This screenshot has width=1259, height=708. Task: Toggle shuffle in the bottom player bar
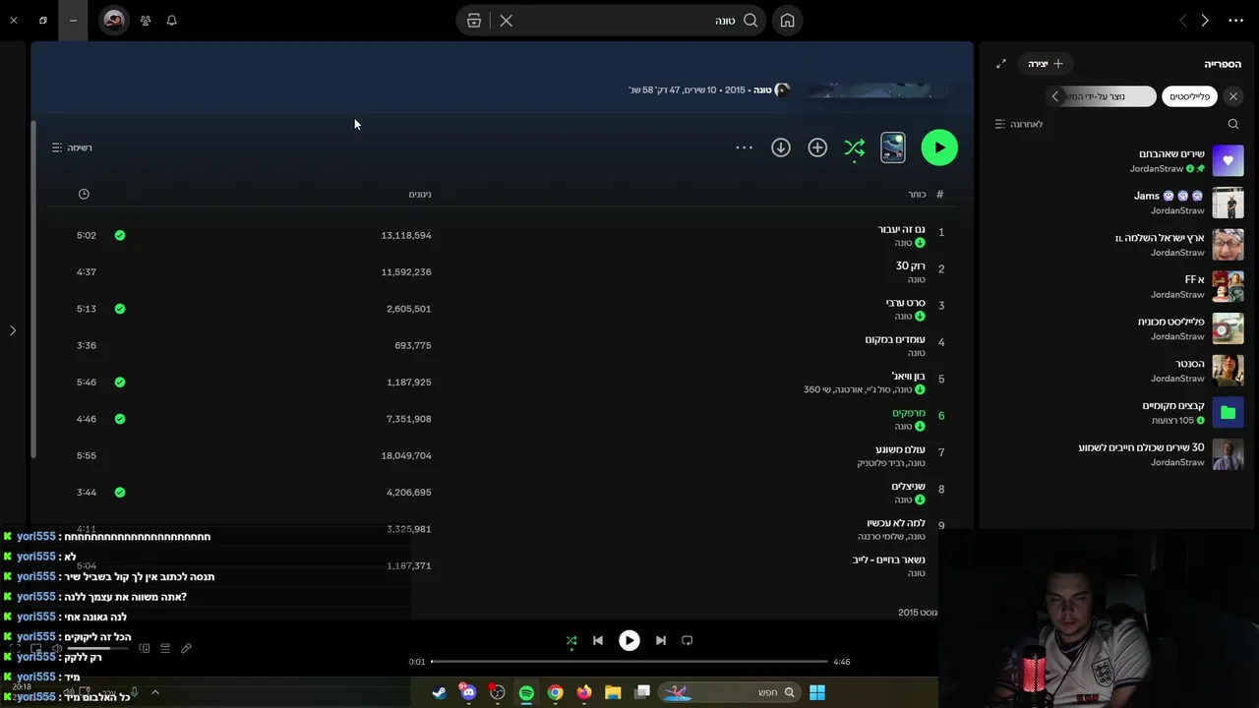point(571,641)
